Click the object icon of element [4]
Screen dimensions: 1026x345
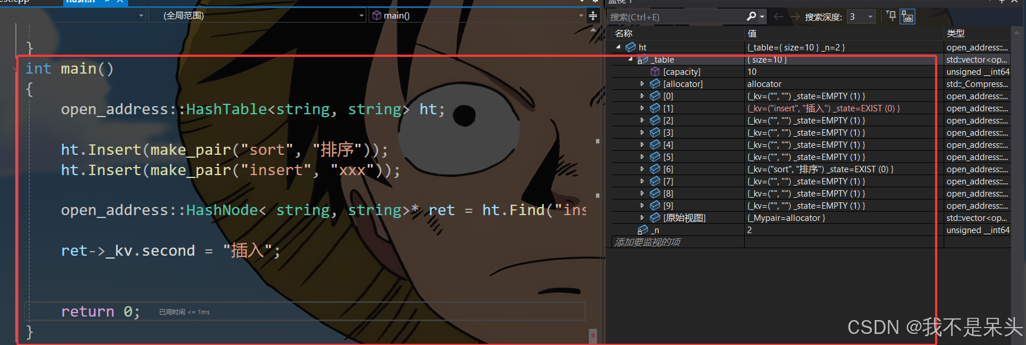[x=655, y=145]
